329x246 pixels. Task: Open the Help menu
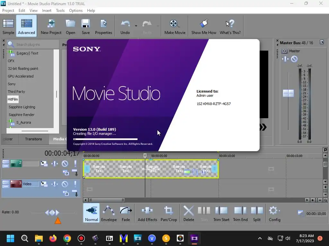pyautogui.click(x=91, y=11)
